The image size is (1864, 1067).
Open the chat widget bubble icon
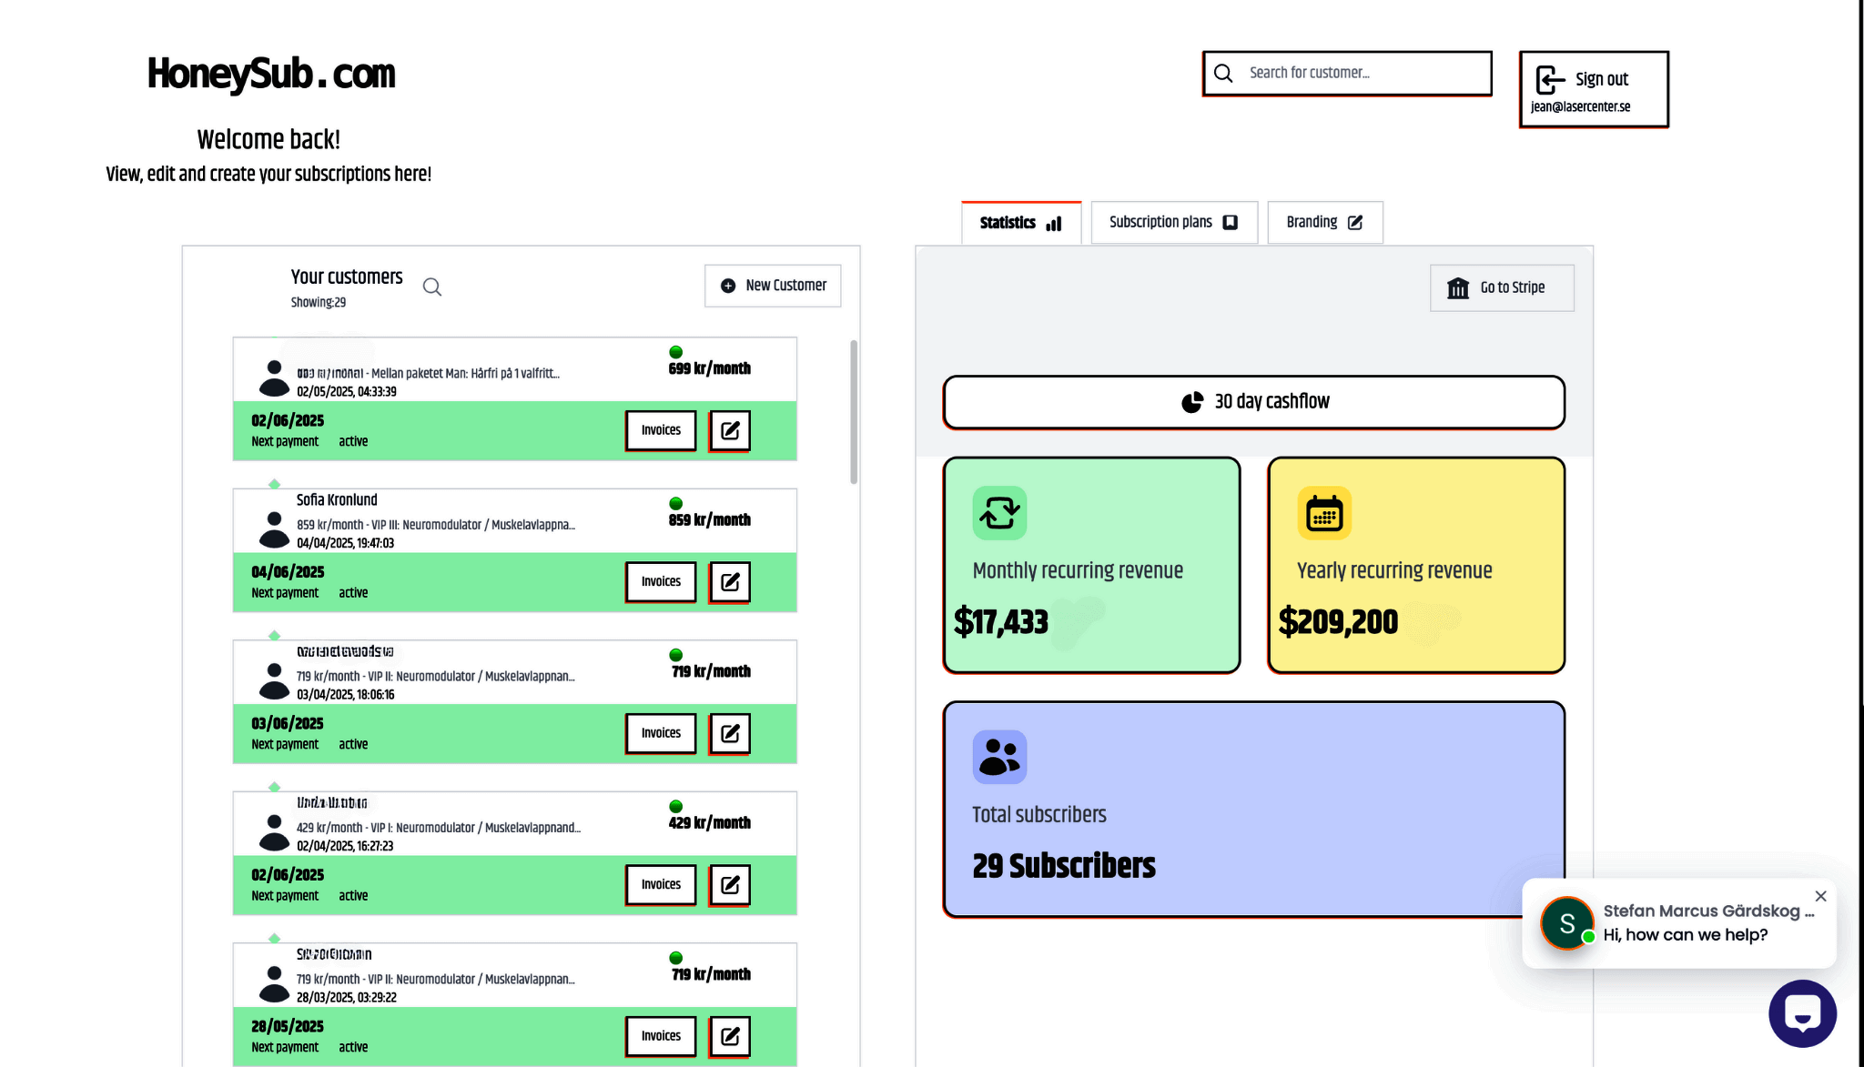(x=1802, y=1013)
